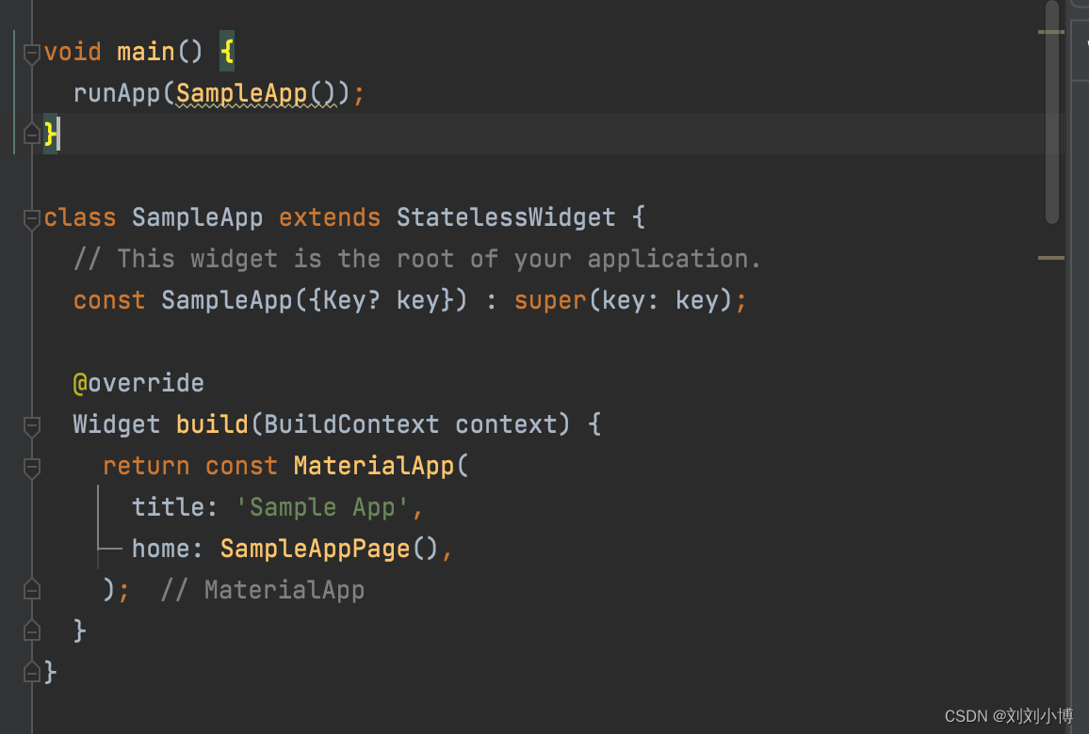Collapse the void main() function fold

pos(31,54)
